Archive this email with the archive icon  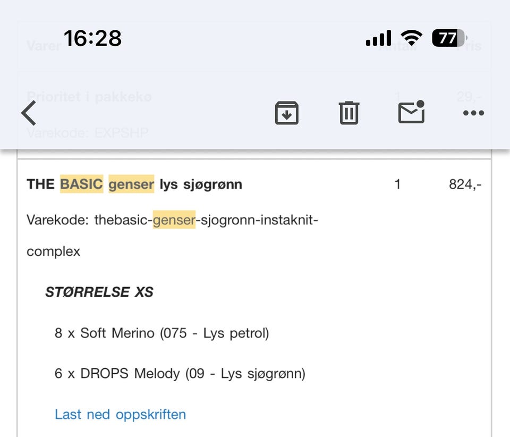[x=286, y=113]
